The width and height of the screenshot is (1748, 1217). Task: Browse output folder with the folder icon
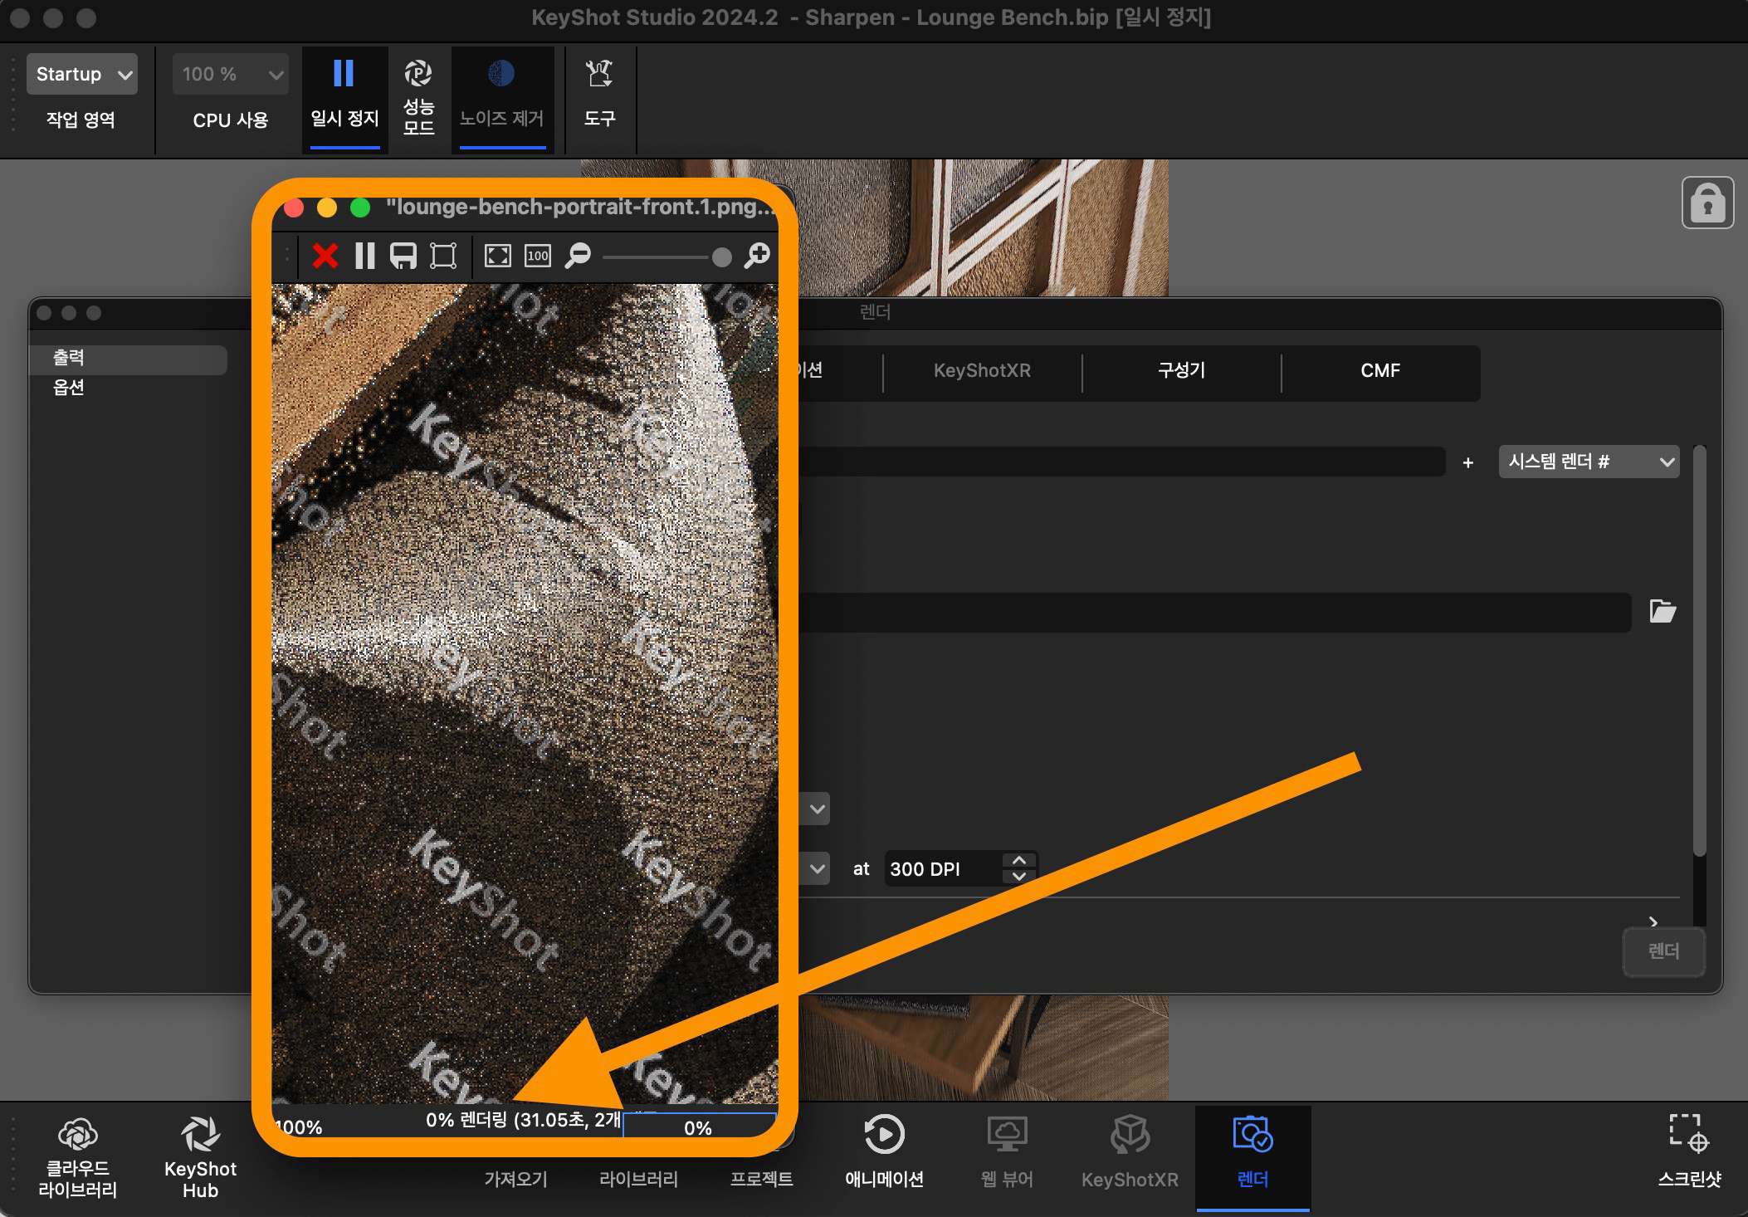click(1663, 612)
